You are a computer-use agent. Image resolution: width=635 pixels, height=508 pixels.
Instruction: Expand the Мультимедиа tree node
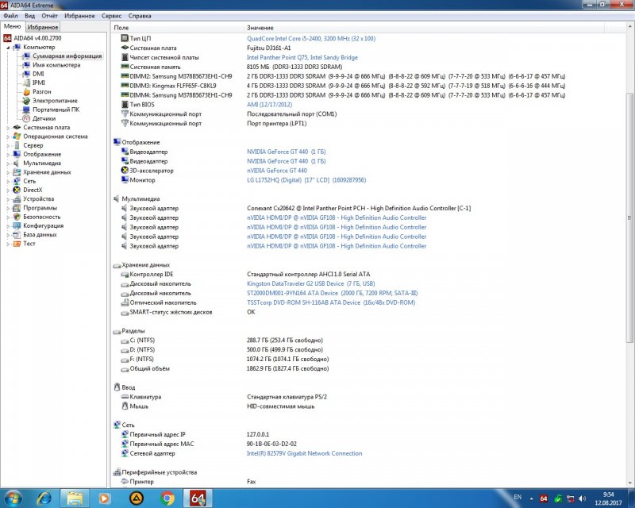[8, 163]
